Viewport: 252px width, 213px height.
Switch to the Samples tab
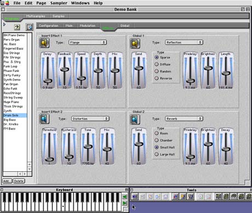[x=59, y=16]
